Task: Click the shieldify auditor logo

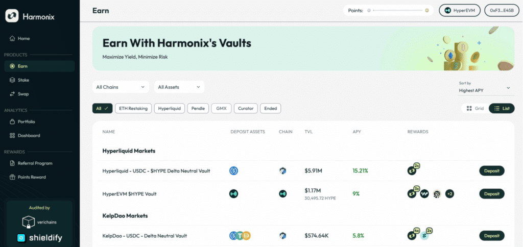Action: [39, 238]
